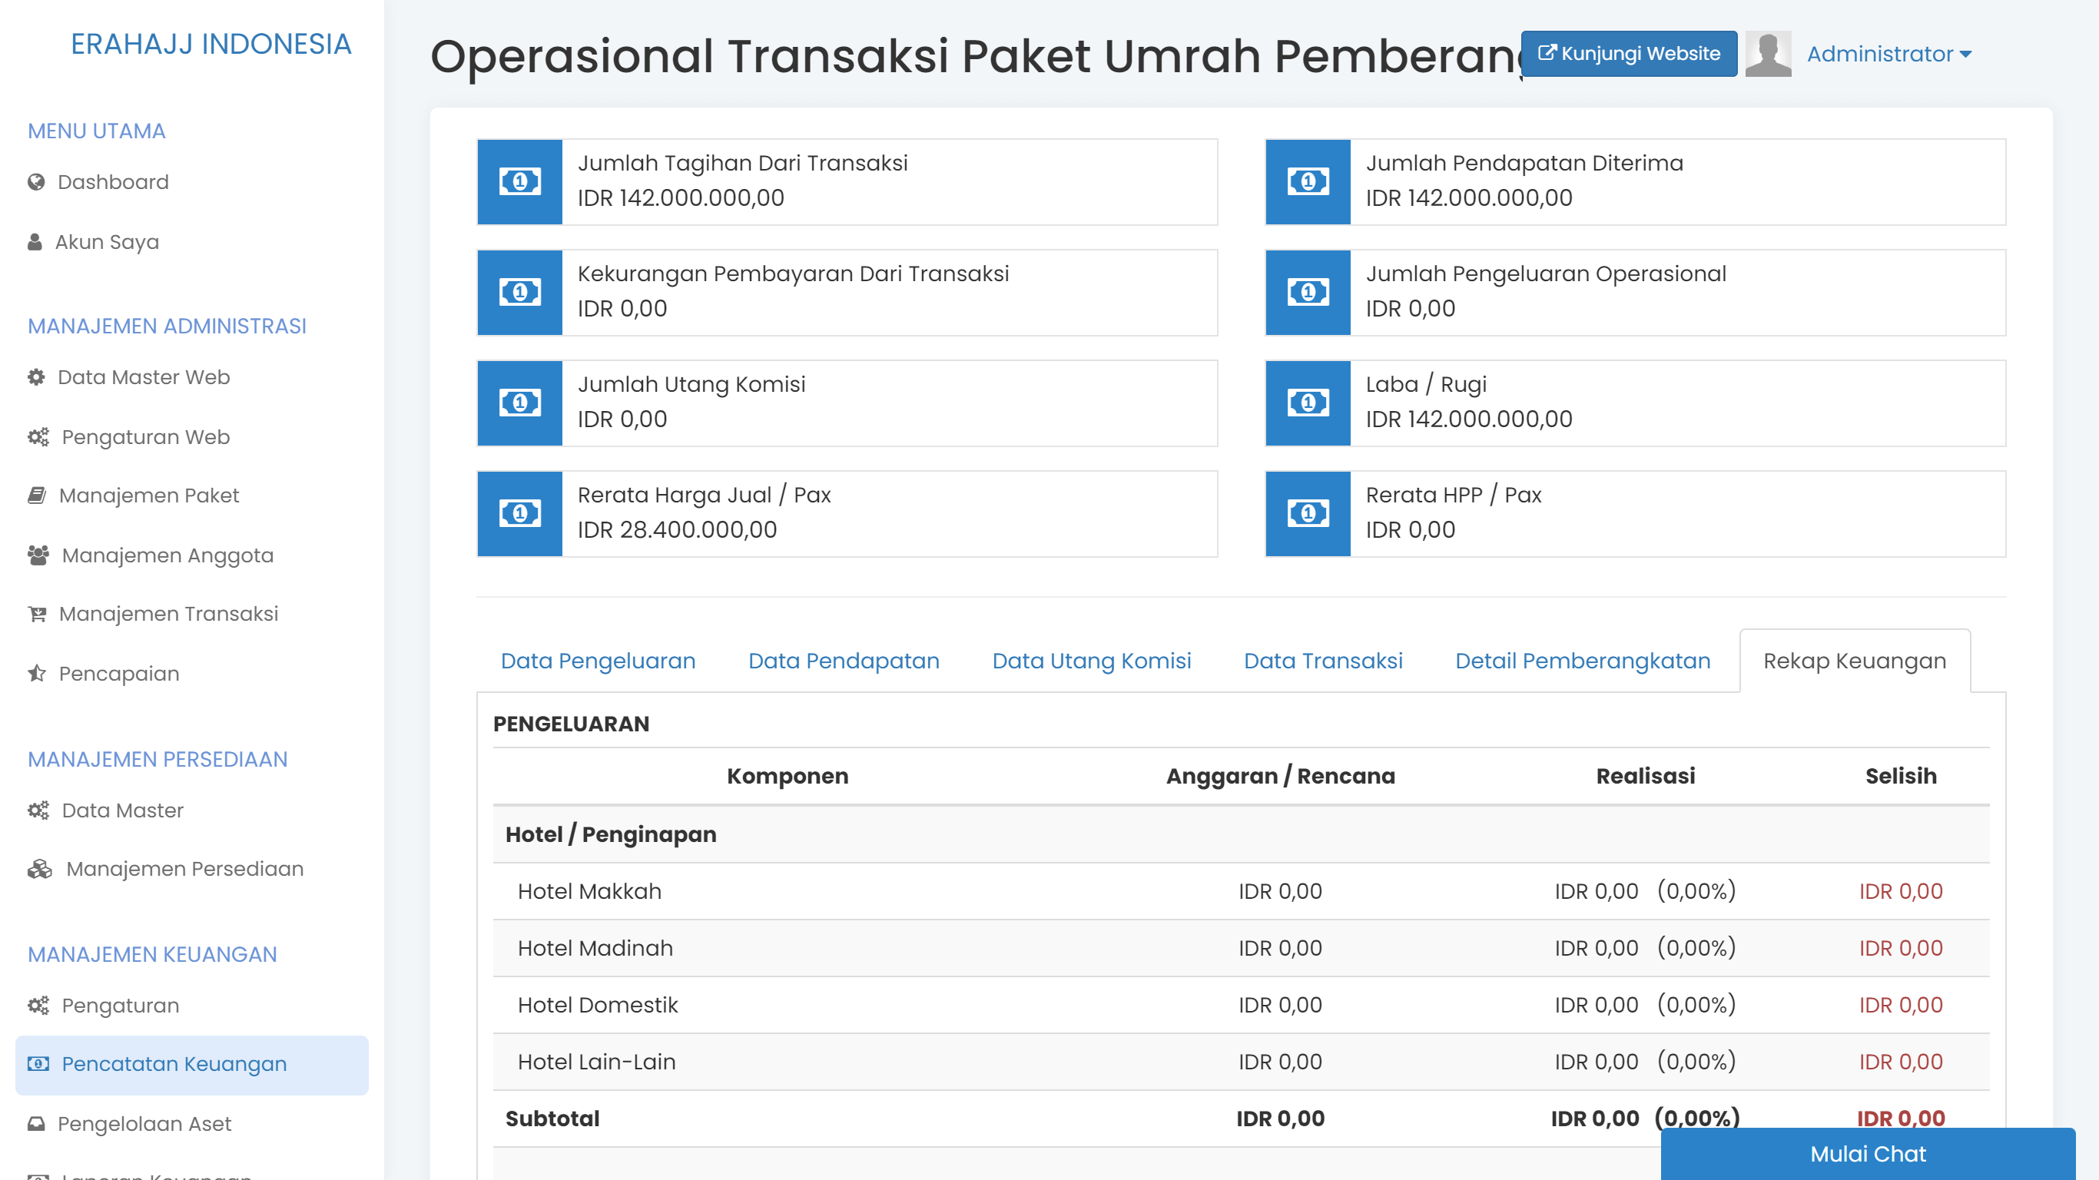Viewport: 2099px width, 1180px height.
Task: Click the IDR 28.400.000,00 Rerata Harga Jual value
Action: coord(676,530)
